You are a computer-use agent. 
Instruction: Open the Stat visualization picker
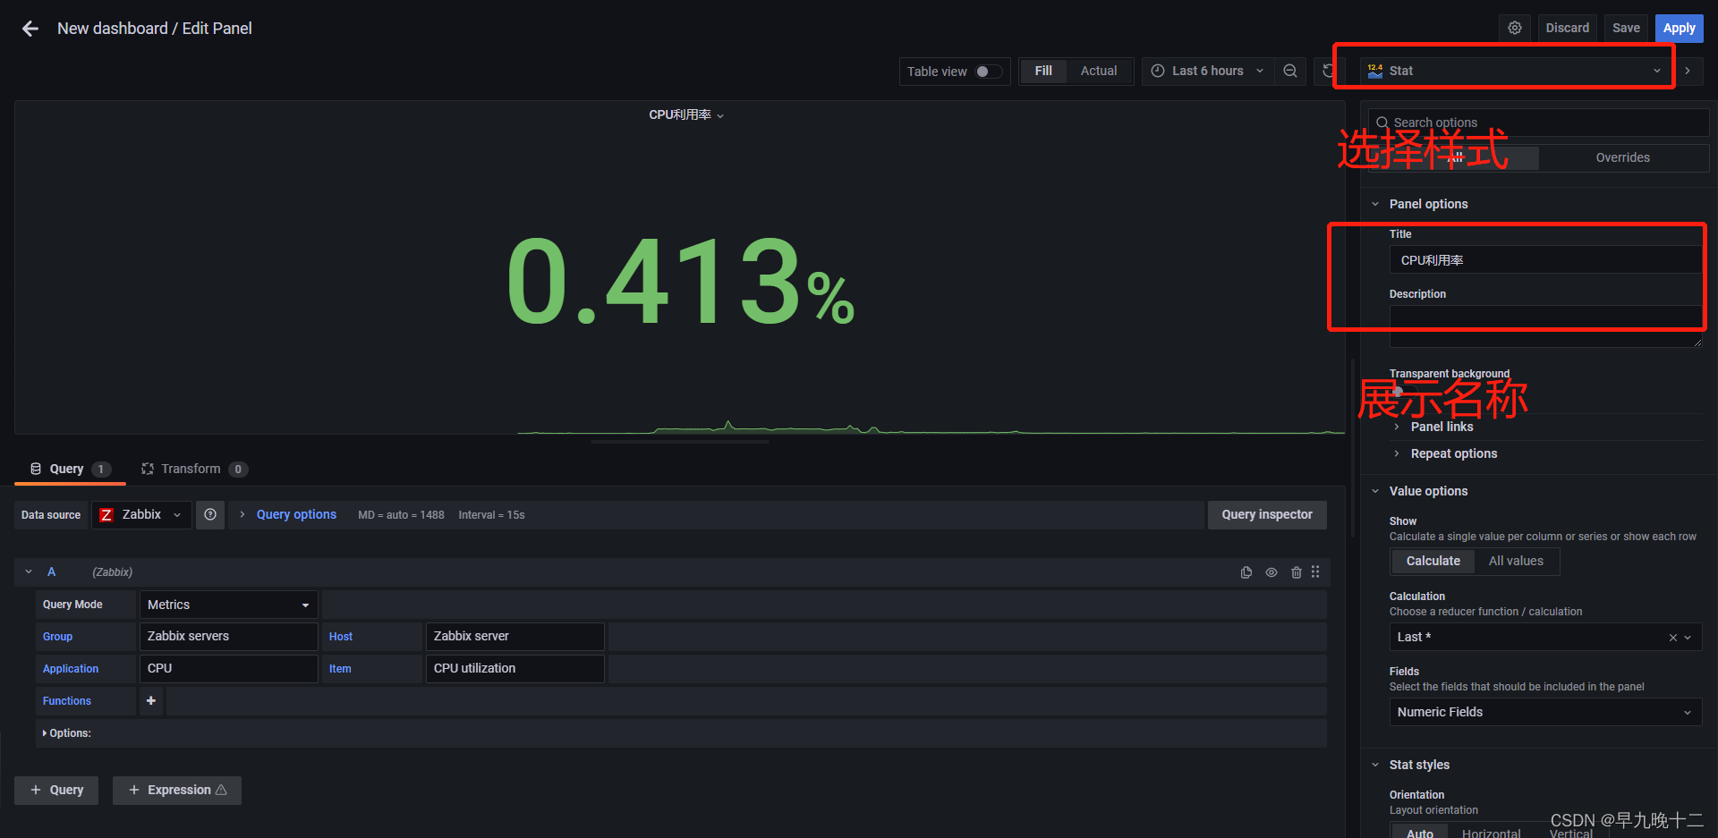(1518, 71)
